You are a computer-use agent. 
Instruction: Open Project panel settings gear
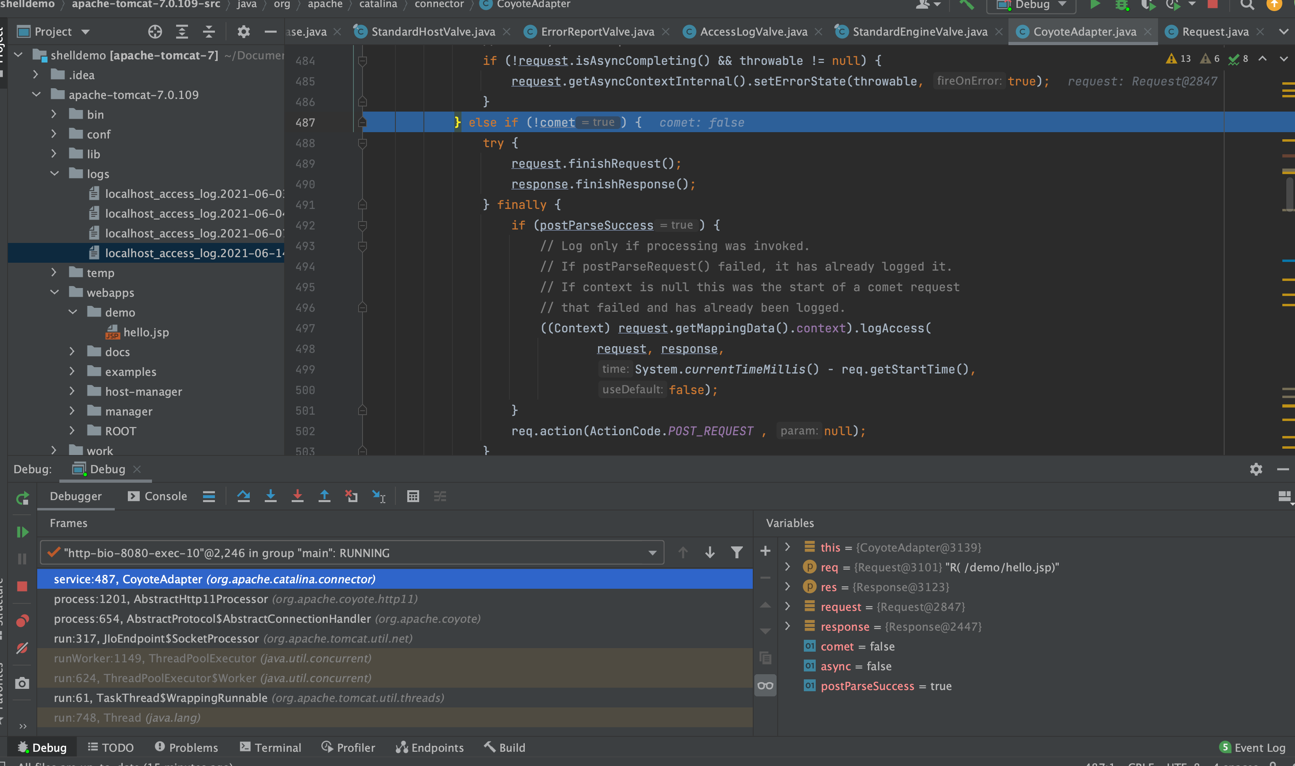point(243,32)
